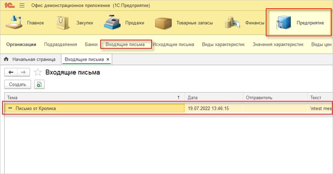Open the Финансы section
This screenshot has height=174, width=333.
pos(241,23)
